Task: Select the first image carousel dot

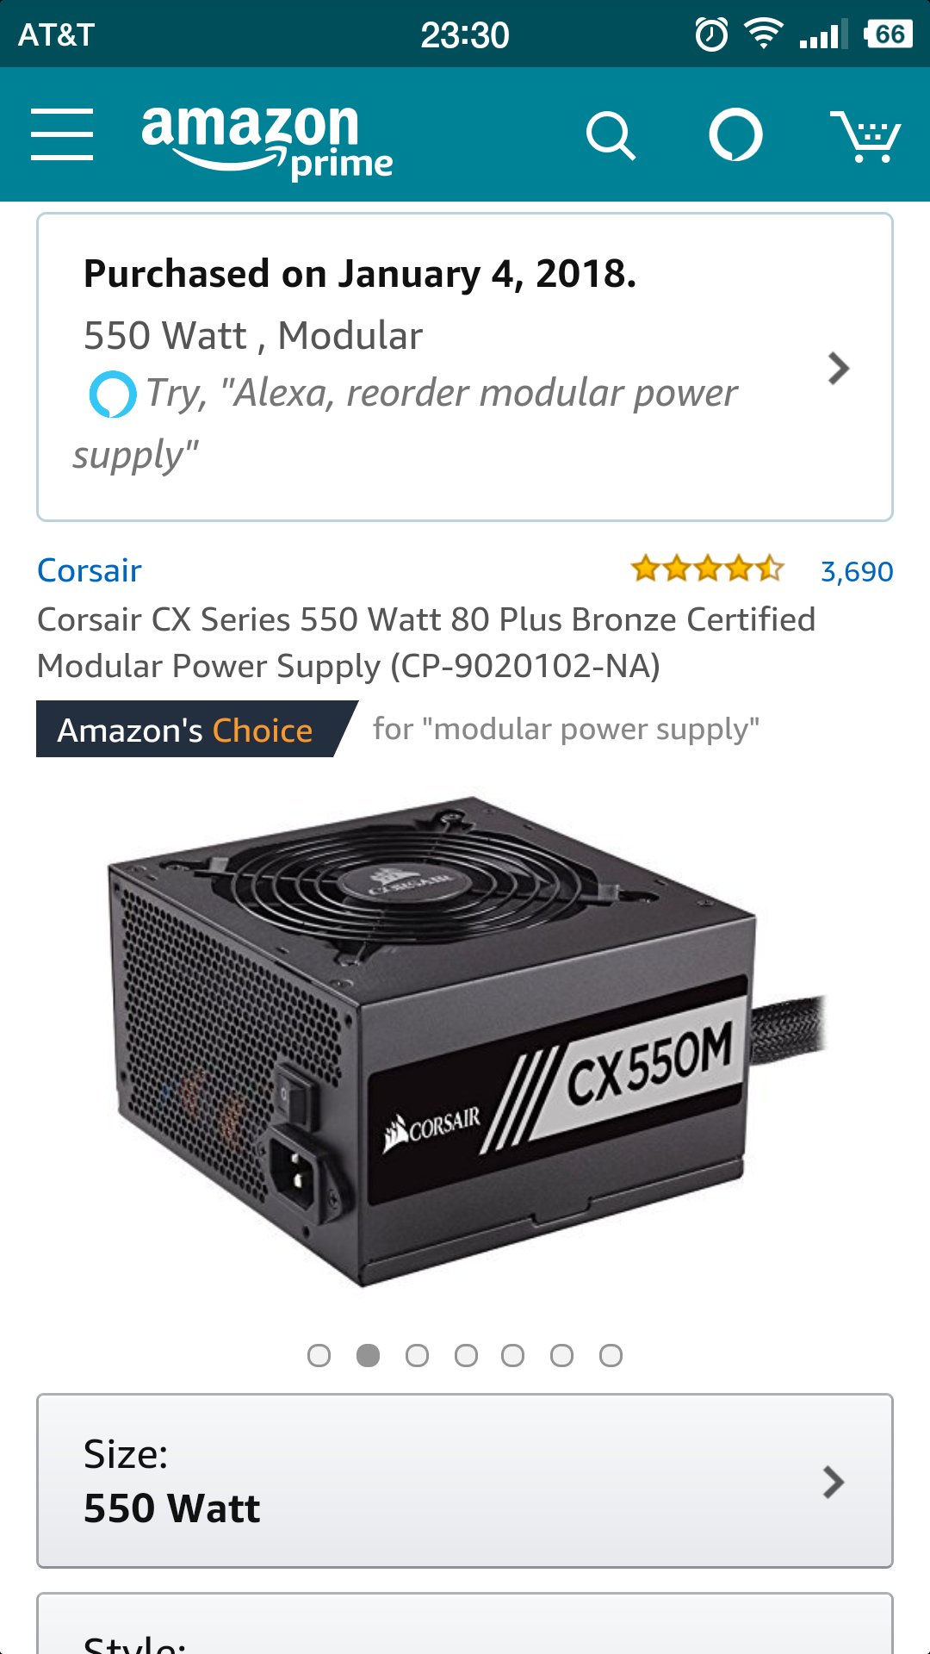Action: [x=319, y=1355]
